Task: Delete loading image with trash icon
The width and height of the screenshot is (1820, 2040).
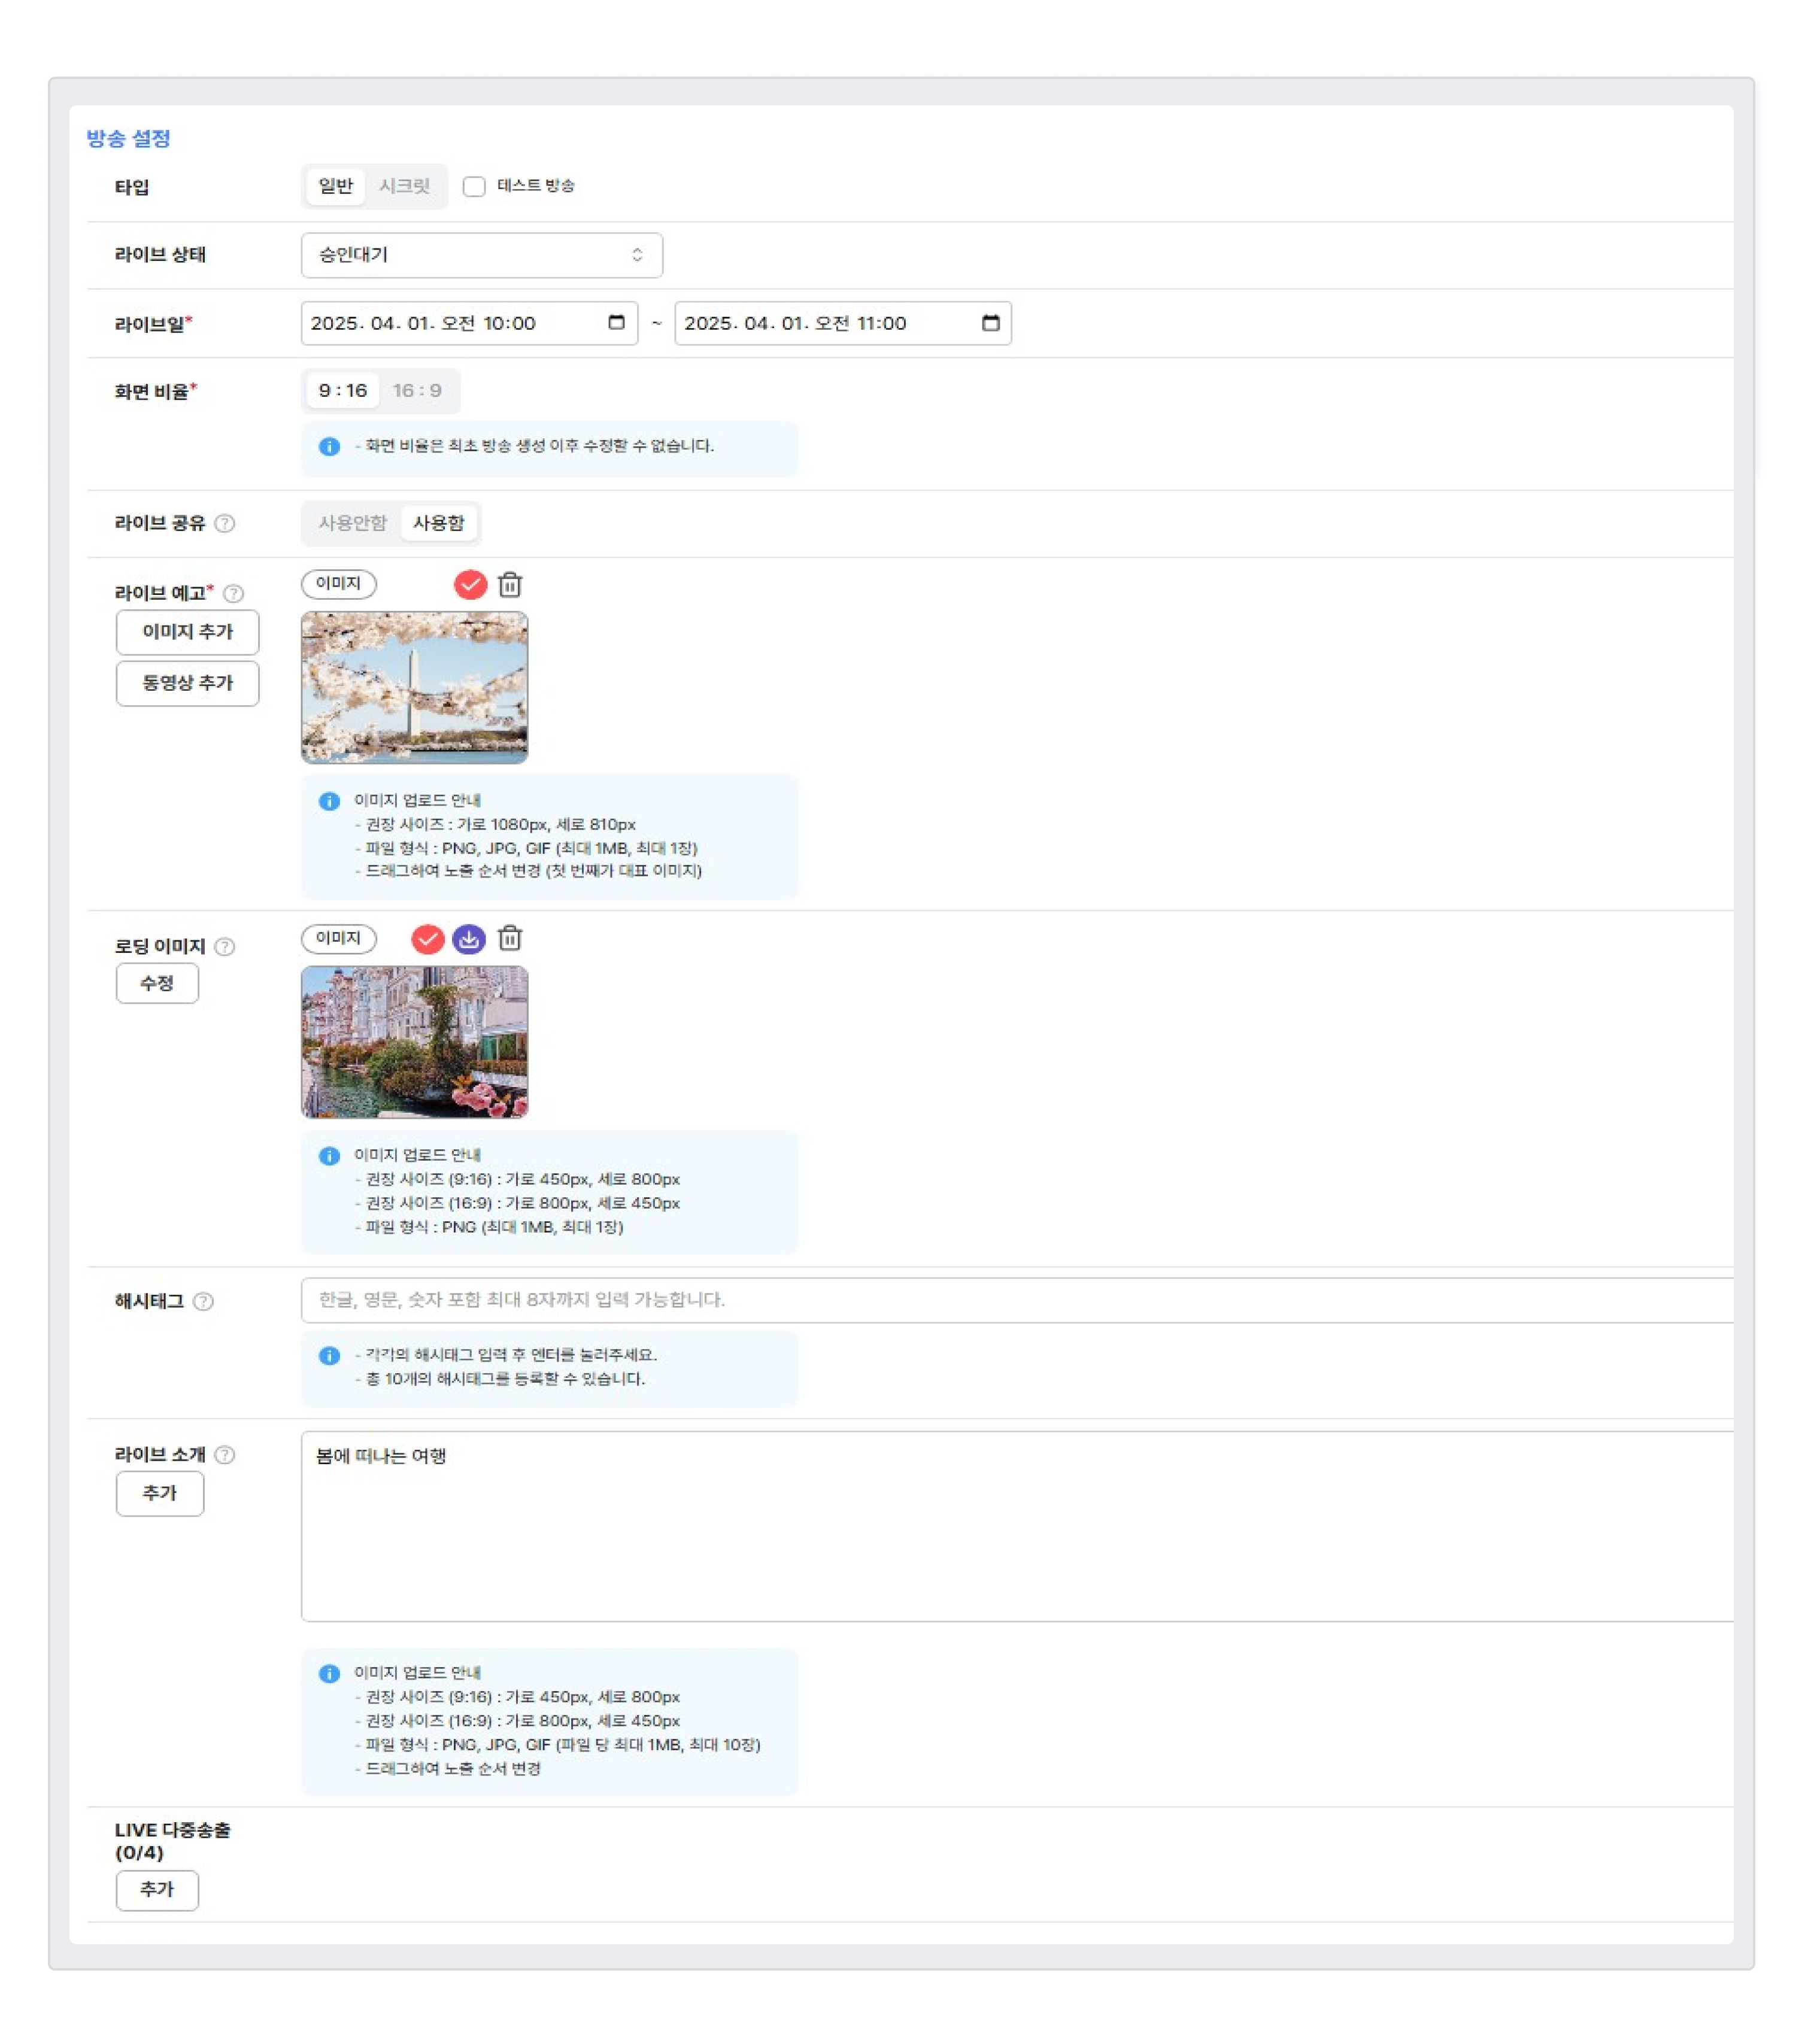Action: 510,939
